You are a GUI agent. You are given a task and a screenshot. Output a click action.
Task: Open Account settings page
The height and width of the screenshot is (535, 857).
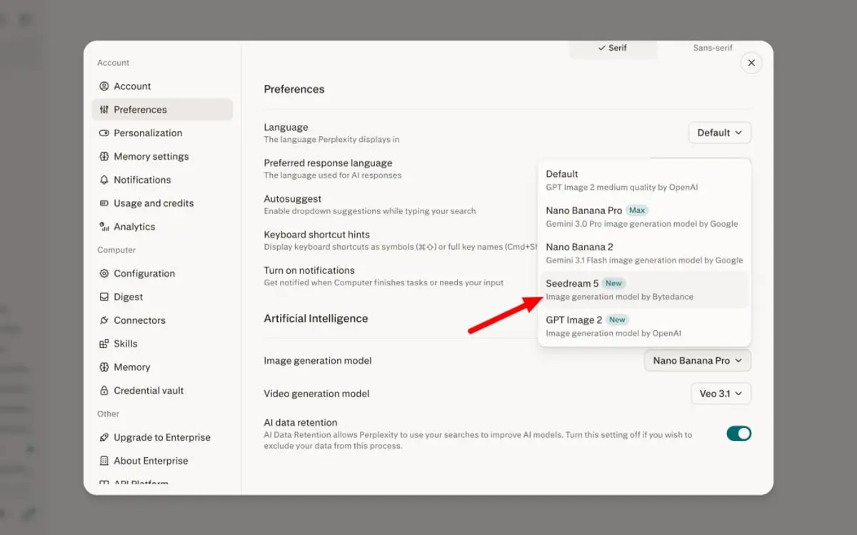coord(162,86)
